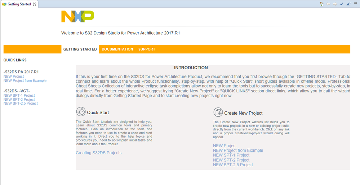Click the NXP logo
The width and height of the screenshot is (360, 185).
[x=77, y=17]
